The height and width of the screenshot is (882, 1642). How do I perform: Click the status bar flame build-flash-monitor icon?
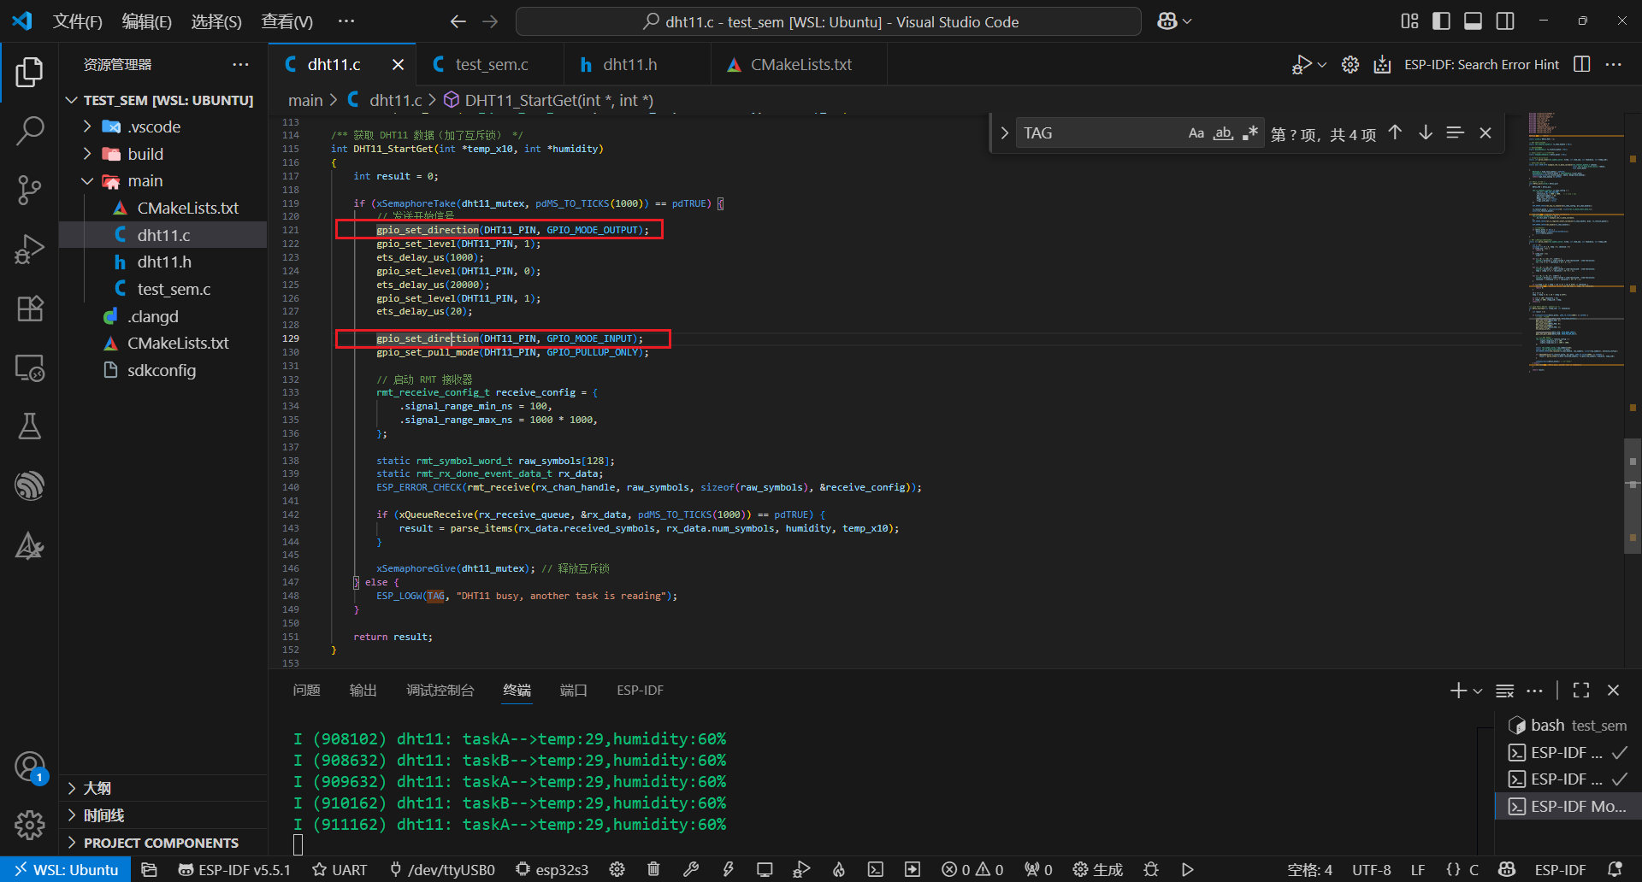[x=839, y=869]
